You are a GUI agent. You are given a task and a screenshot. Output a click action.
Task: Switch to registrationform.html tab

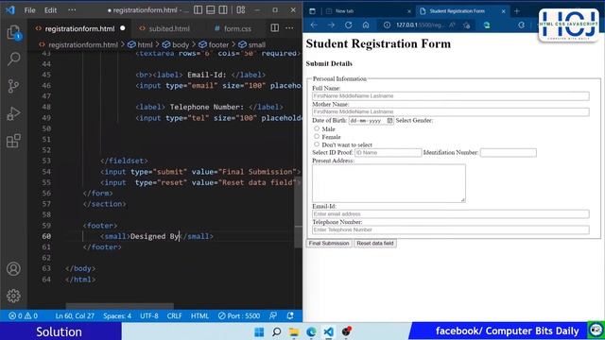click(x=79, y=28)
